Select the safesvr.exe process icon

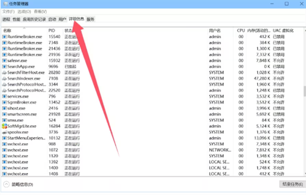pos(4,61)
